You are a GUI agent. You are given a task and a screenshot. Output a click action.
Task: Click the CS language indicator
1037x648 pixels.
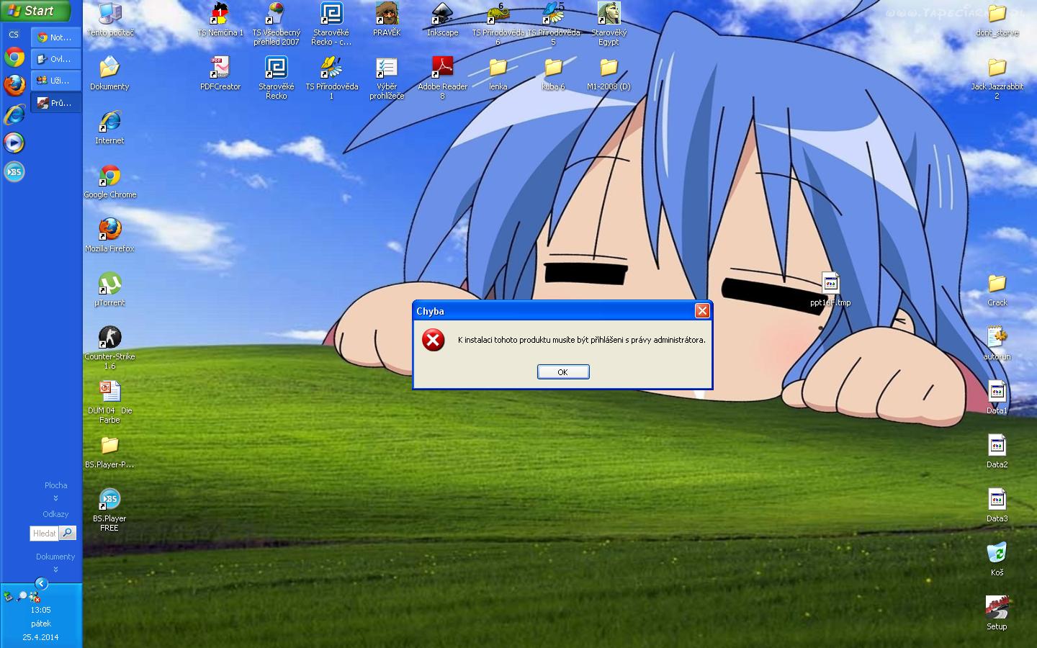click(x=14, y=35)
